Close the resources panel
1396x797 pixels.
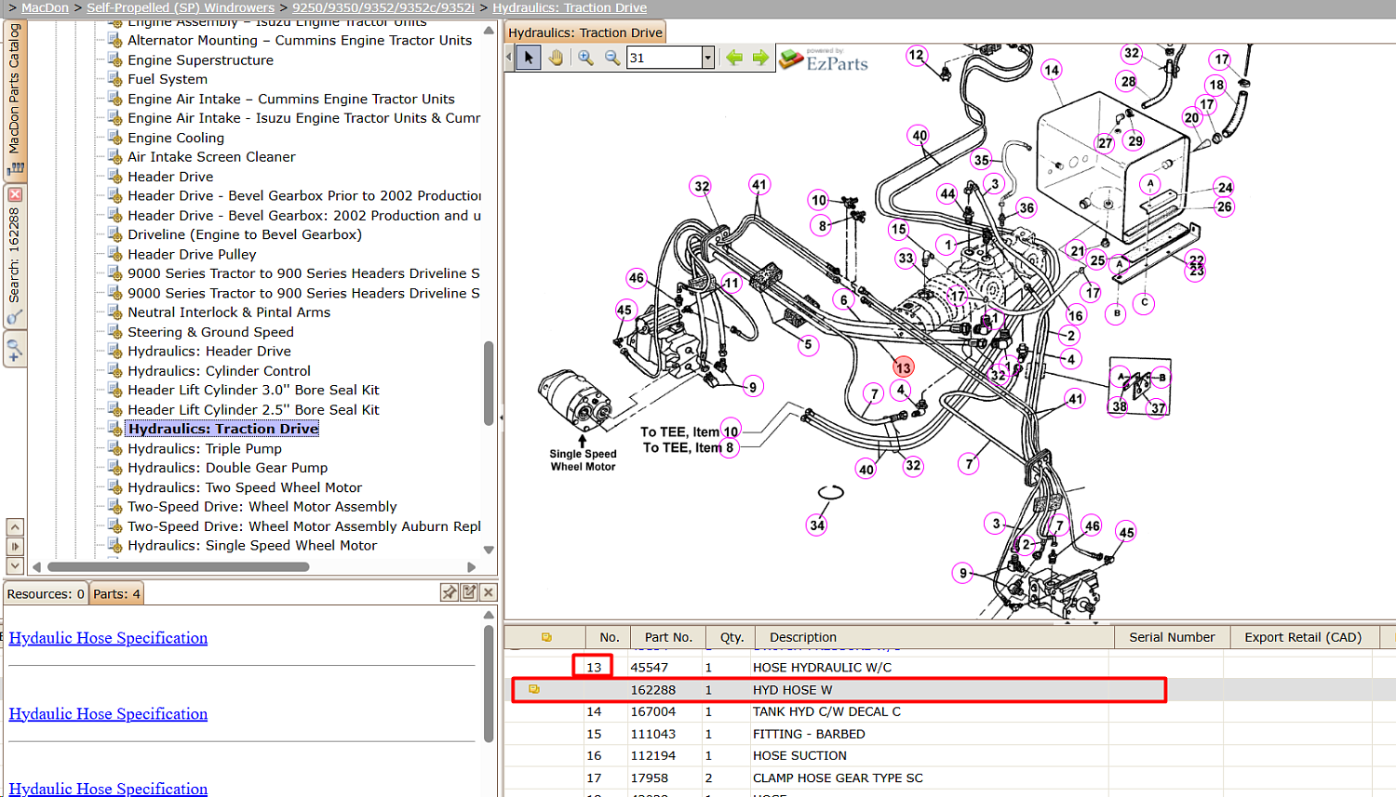tap(489, 592)
